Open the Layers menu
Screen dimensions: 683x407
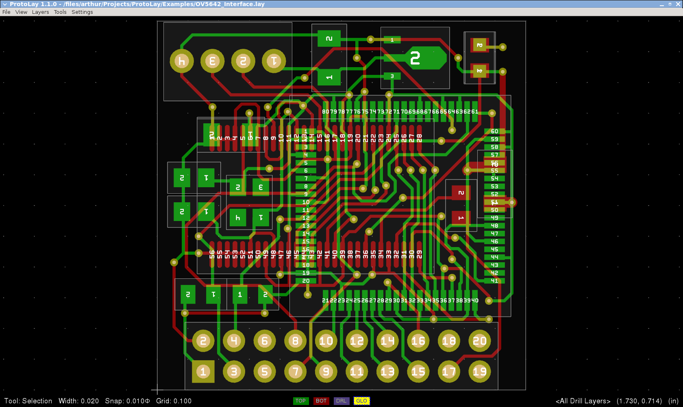click(40, 12)
